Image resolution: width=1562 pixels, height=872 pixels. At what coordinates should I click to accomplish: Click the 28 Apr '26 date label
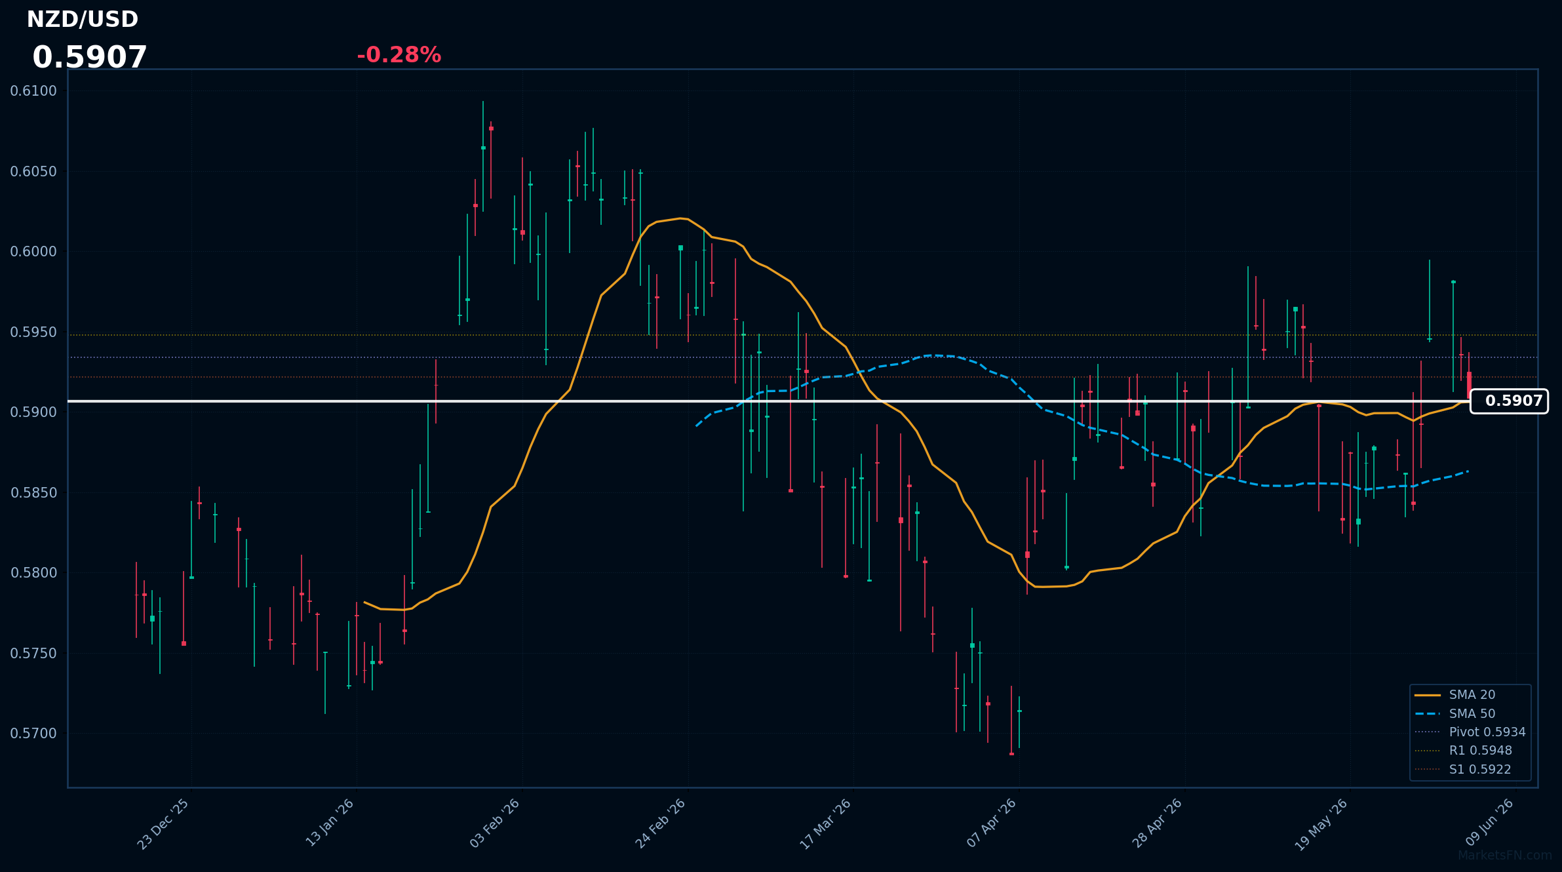point(1157,824)
